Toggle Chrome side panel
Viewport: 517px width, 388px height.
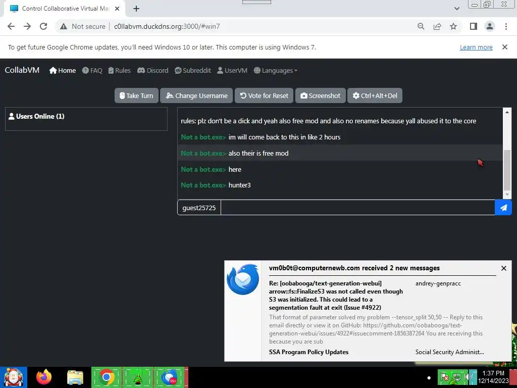474,26
